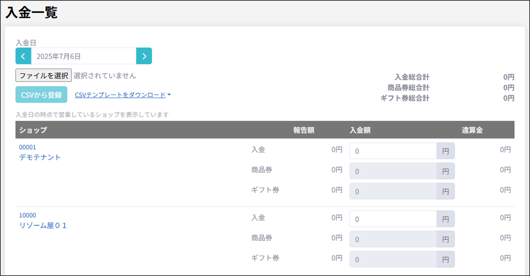Focus リゾーム屋０１ 入金 amount input

coord(393,219)
